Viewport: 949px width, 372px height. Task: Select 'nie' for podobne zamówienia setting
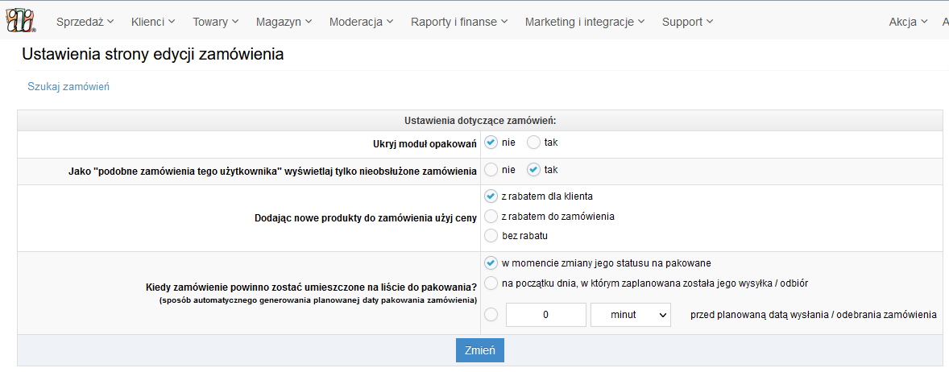click(491, 170)
